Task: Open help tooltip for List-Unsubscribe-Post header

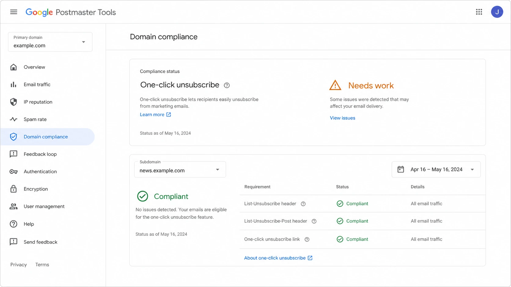Action: 314,221
